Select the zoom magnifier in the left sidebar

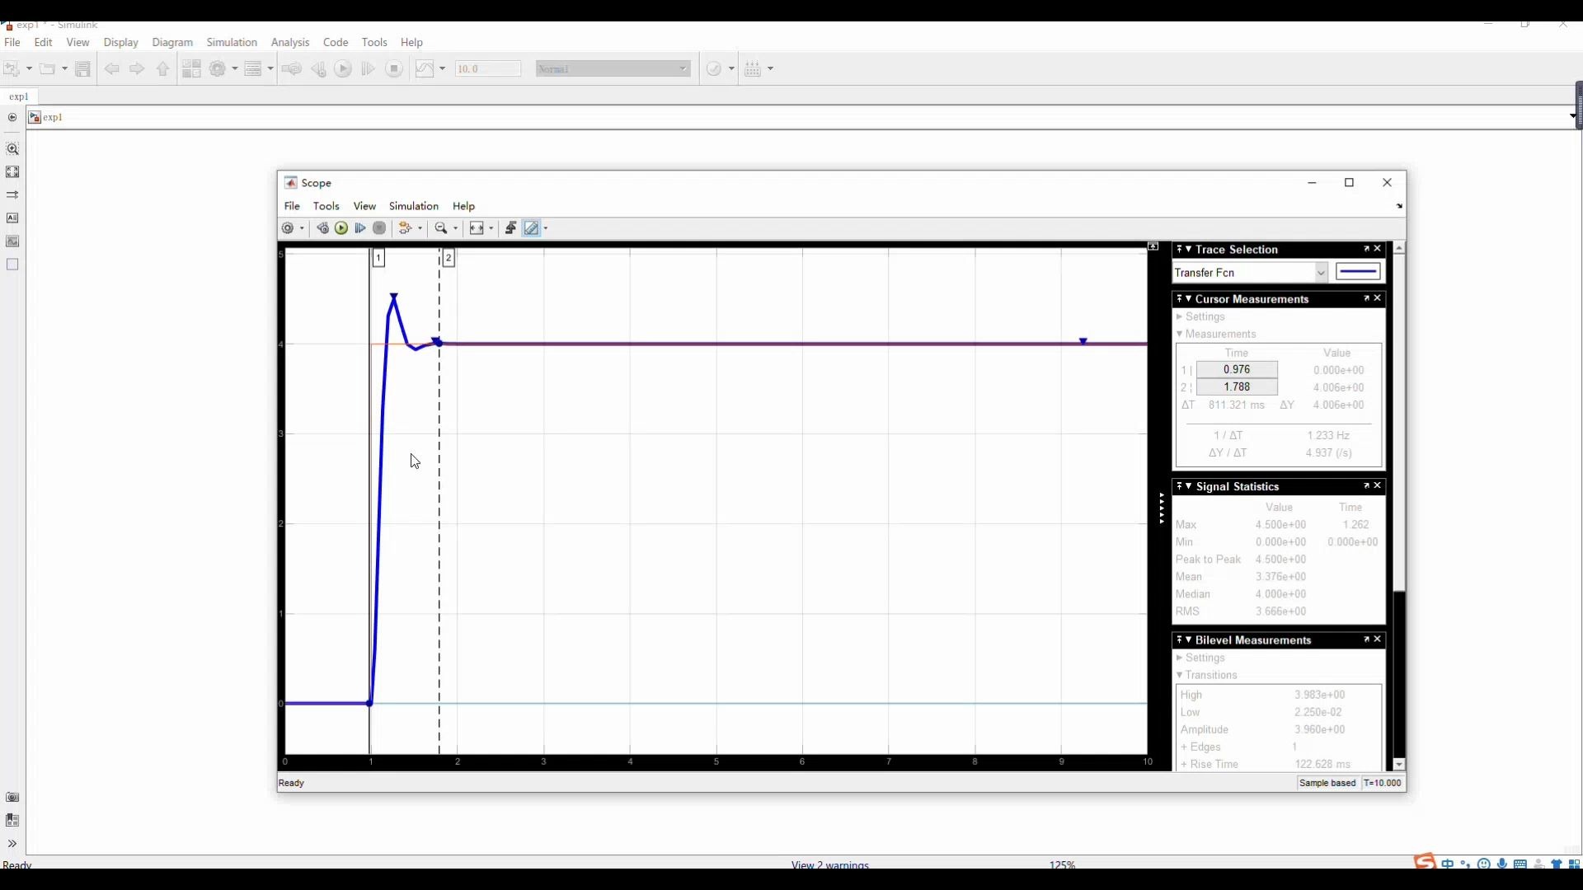click(x=12, y=149)
